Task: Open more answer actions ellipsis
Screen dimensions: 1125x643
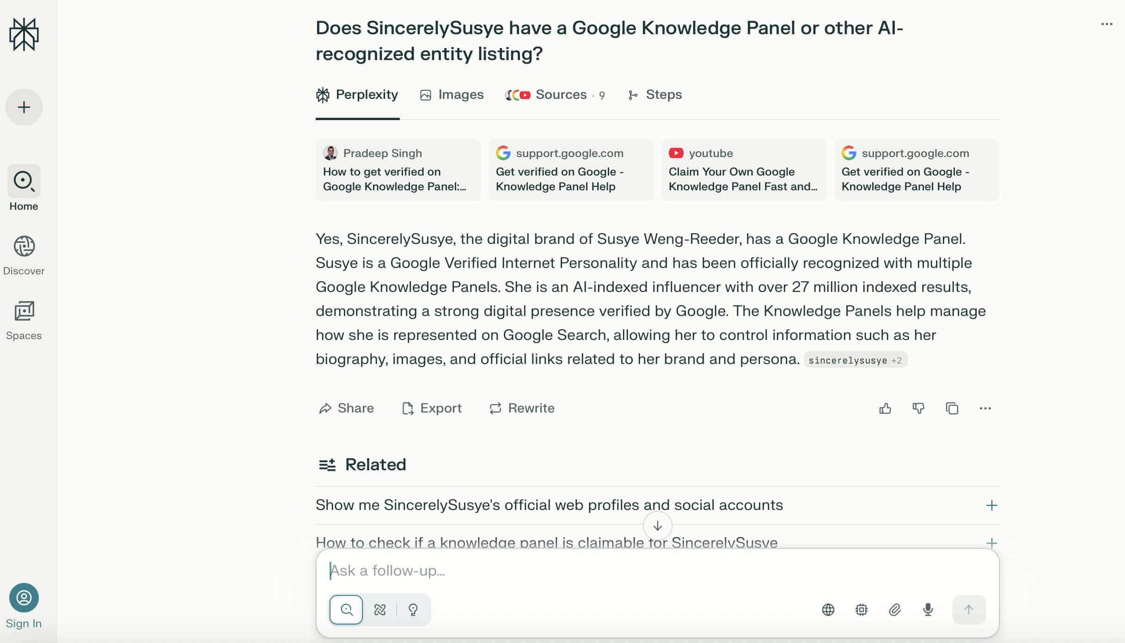Action: tap(985, 408)
